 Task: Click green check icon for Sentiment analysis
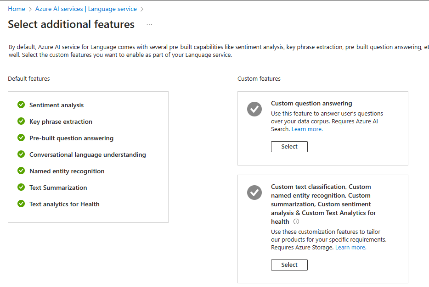(21, 105)
